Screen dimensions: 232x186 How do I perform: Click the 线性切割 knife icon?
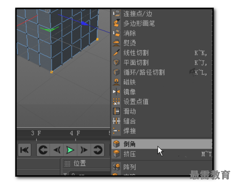[x=116, y=53]
